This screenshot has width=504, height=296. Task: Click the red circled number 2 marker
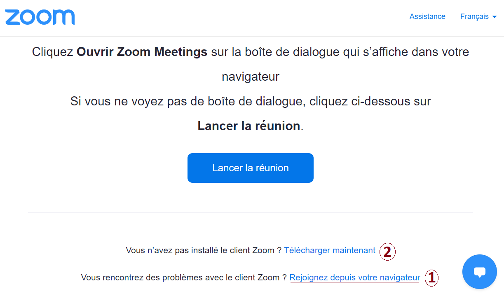(x=387, y=252)
